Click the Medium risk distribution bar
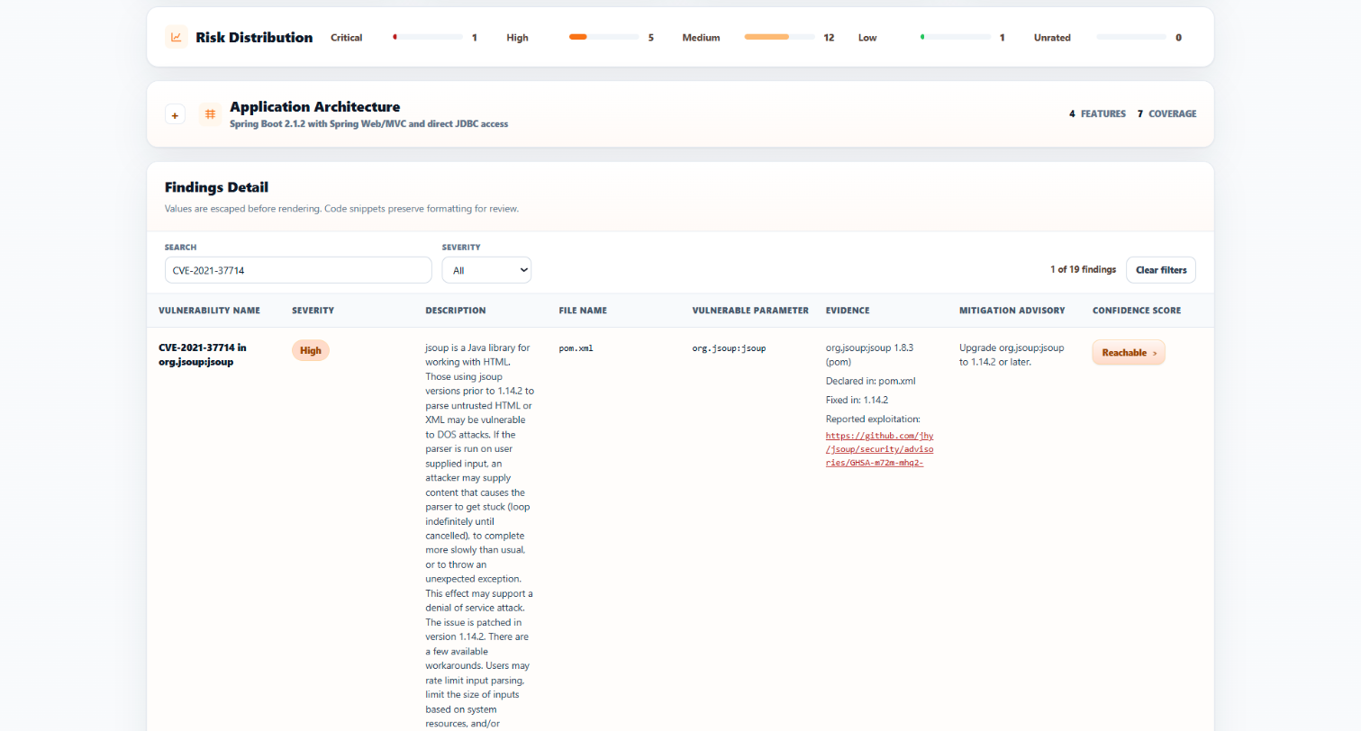The width and height of the screenshot is (1361, 731). click(779, 38)
